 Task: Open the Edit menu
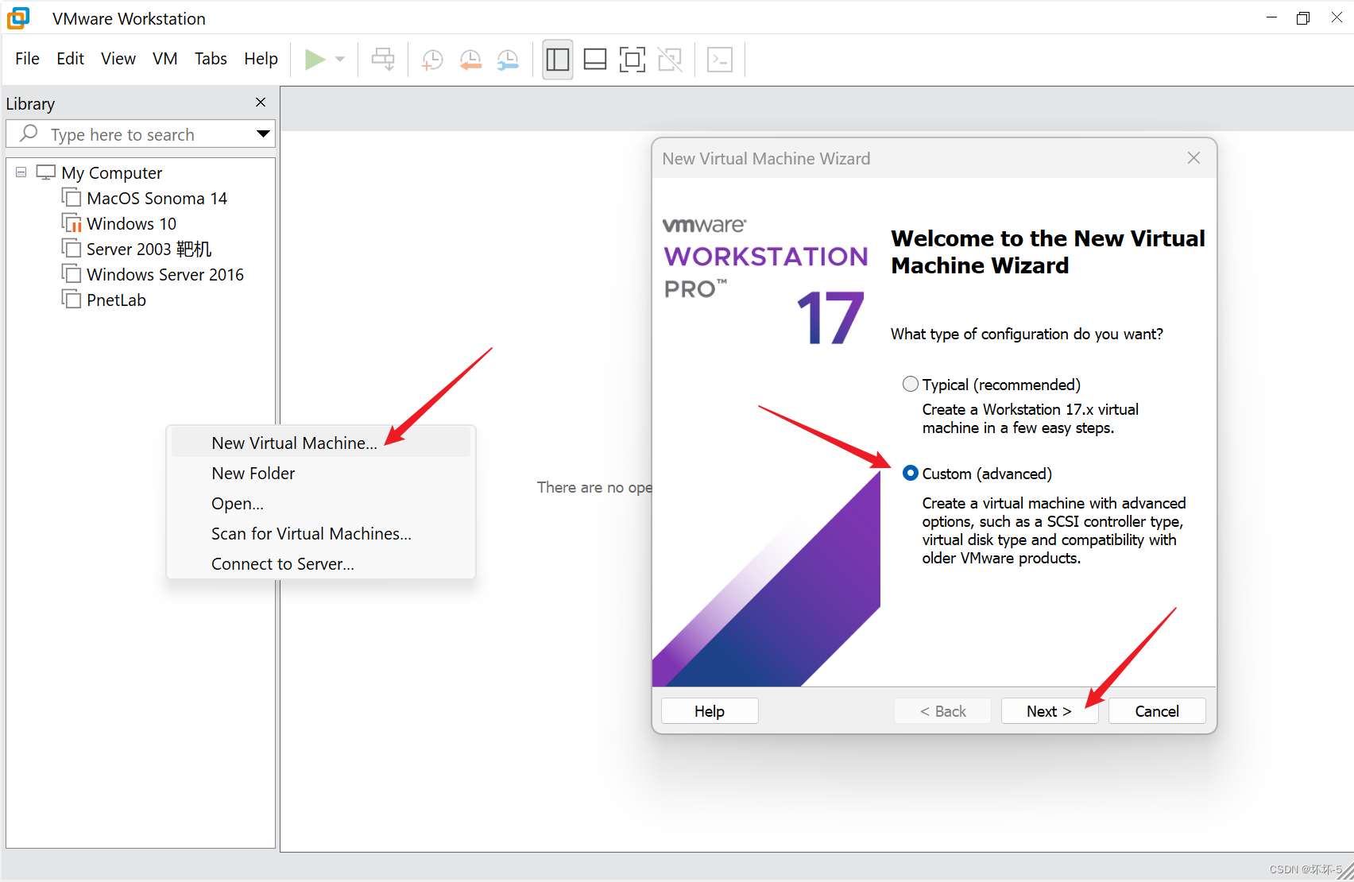[70, 59]
